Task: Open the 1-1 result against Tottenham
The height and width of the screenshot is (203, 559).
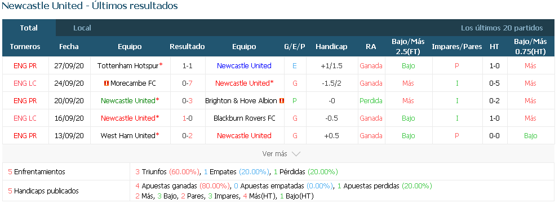Action: [187, 65]
